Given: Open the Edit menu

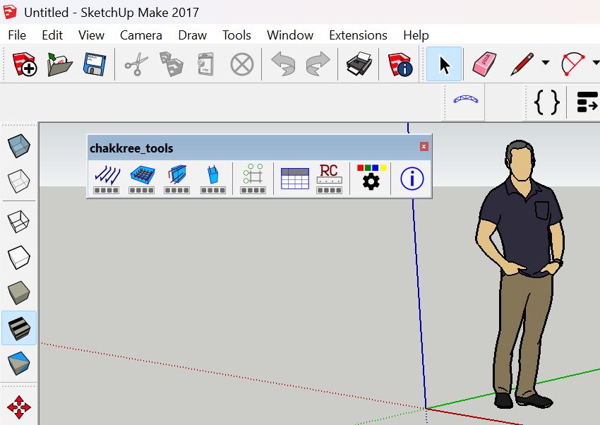Looking at the screenshot, I should tap(52, 35).
